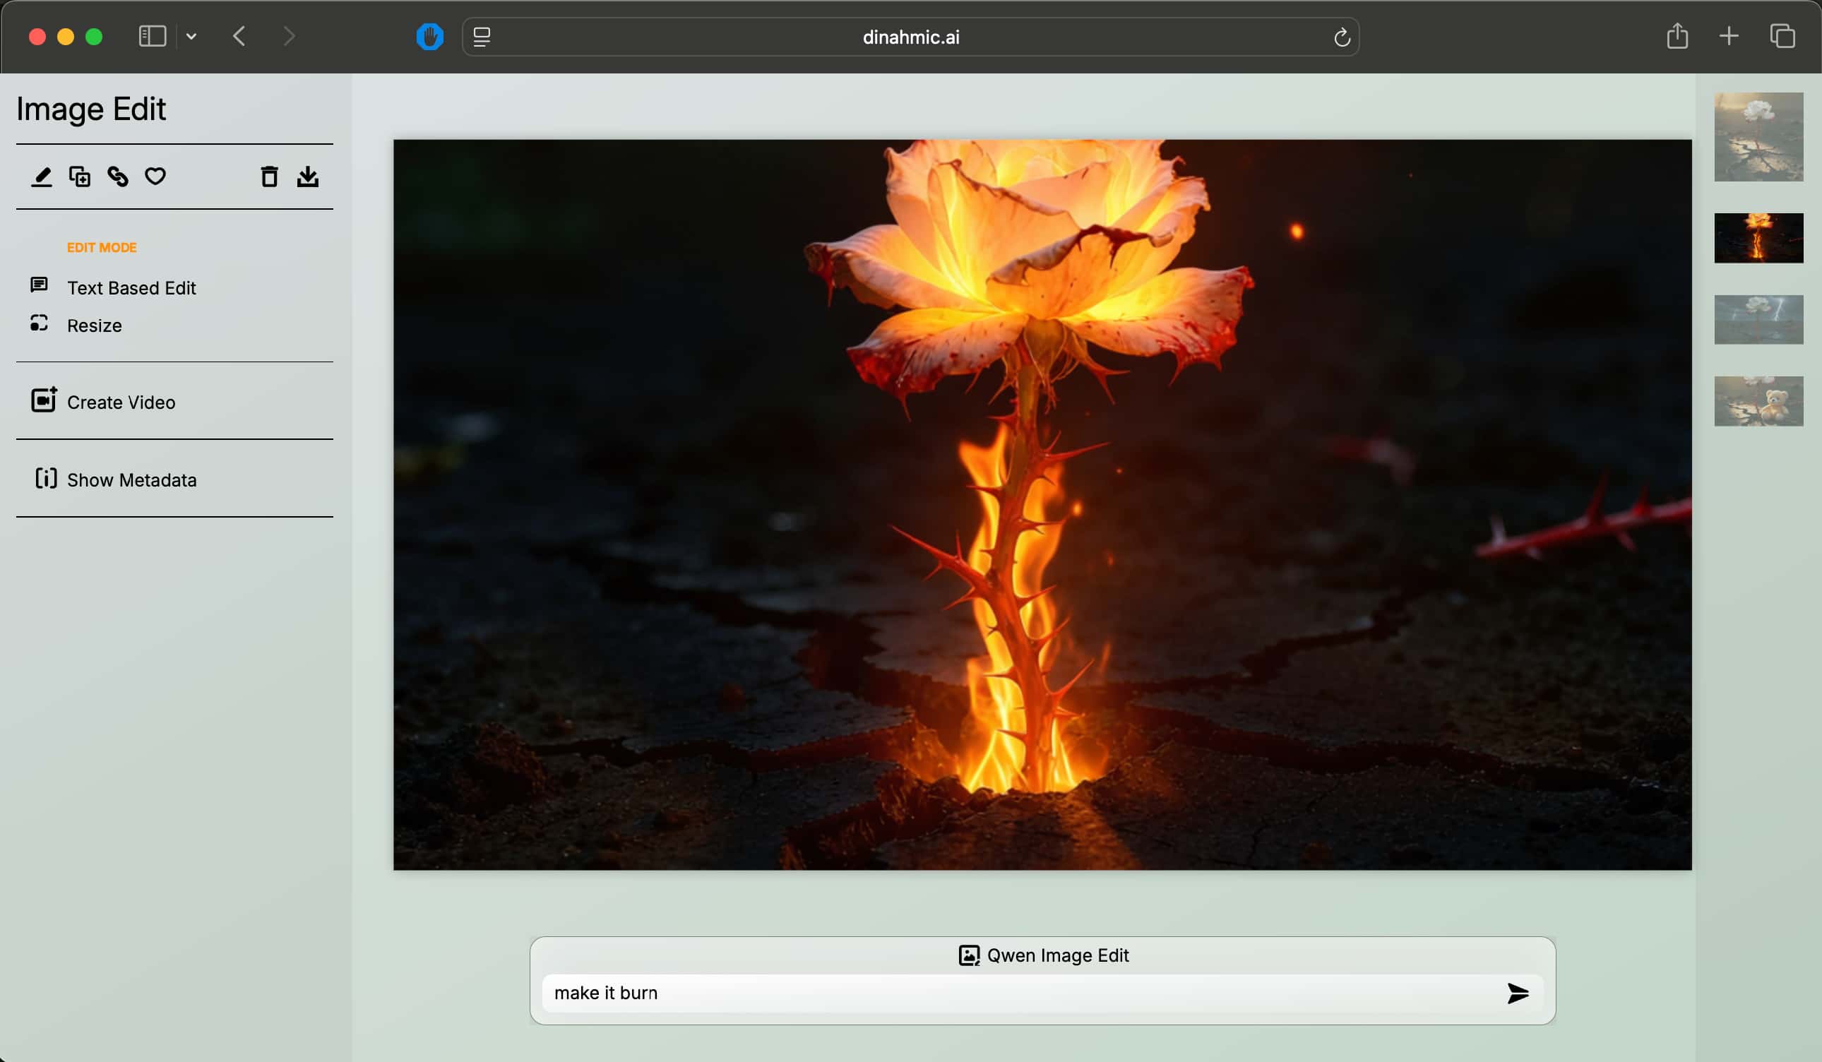This screenshot has width=1822, height=1062.
Task: Expand the sidebar dropdown chevron
Action: click(x=191, y=36)
